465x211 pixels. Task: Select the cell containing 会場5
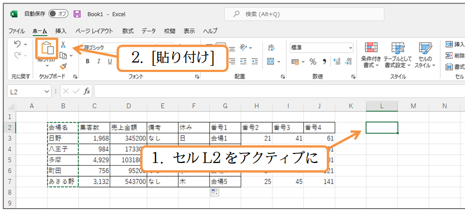[x=225, y=181]
